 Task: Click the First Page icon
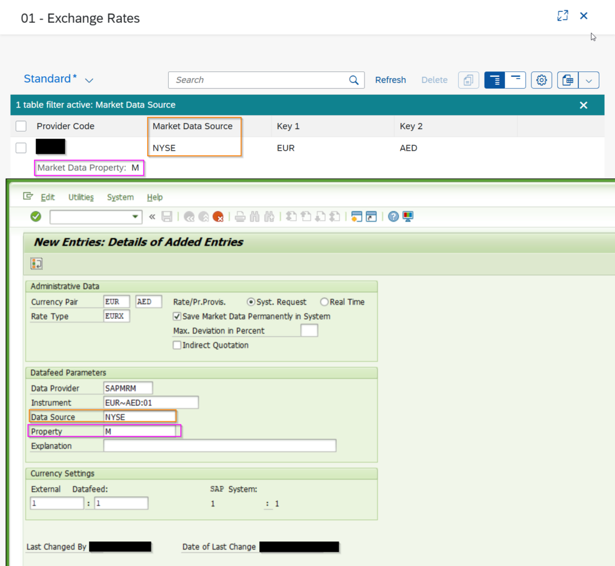pyautogui.click(x=291, y=216)
